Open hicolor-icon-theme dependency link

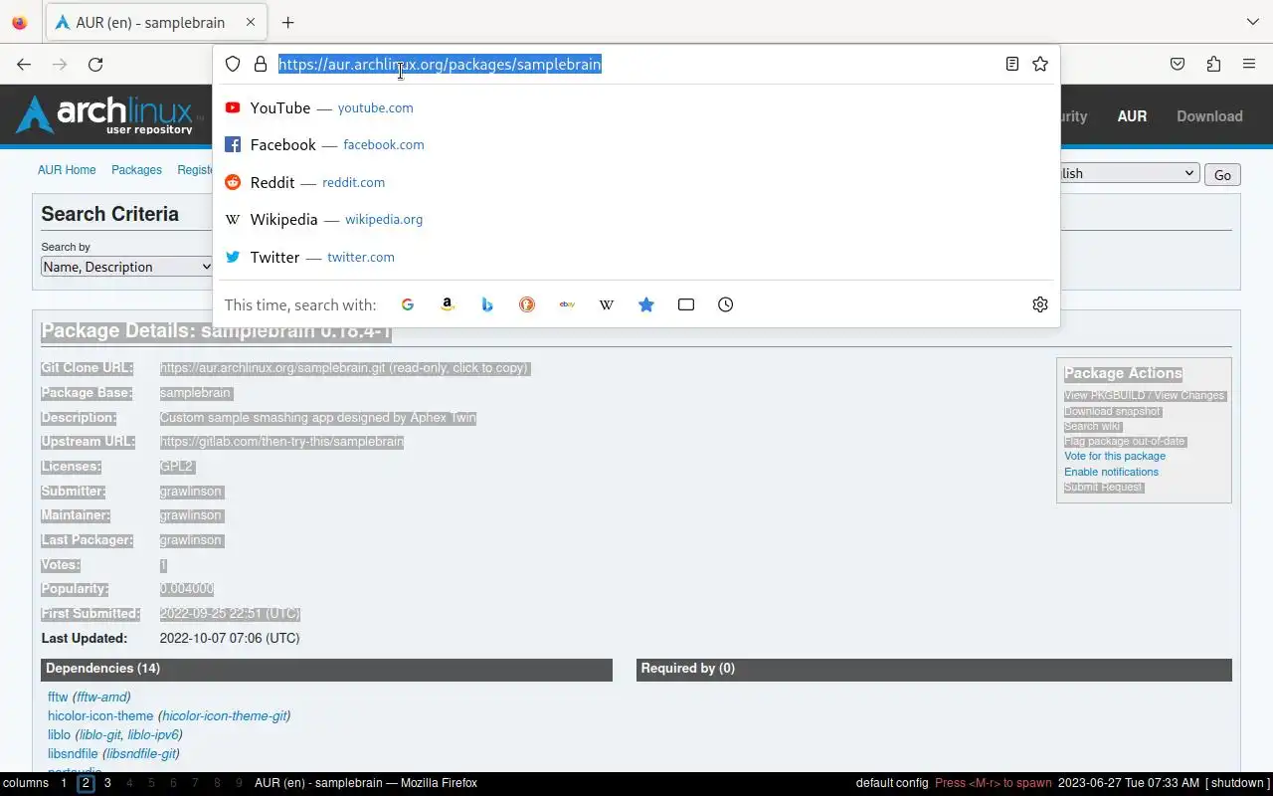(x=100, y=716)
